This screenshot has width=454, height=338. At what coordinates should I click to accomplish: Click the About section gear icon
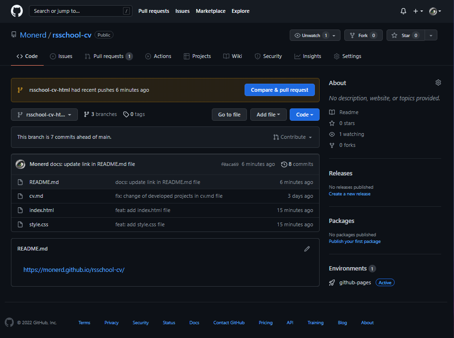[x=438, y=83]
